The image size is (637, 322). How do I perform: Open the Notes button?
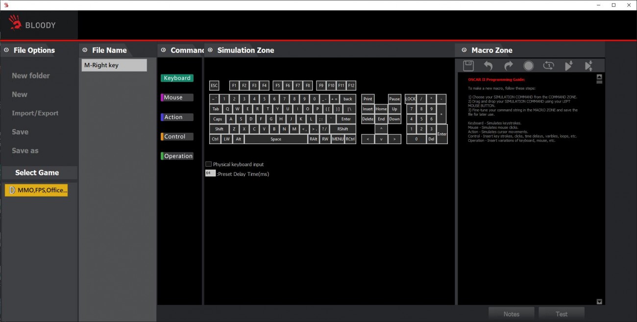(x=511, y=314)
